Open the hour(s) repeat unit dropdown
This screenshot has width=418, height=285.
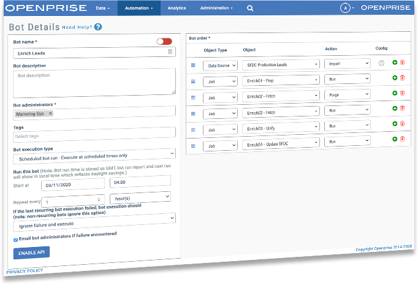click(x=140, y=197)
